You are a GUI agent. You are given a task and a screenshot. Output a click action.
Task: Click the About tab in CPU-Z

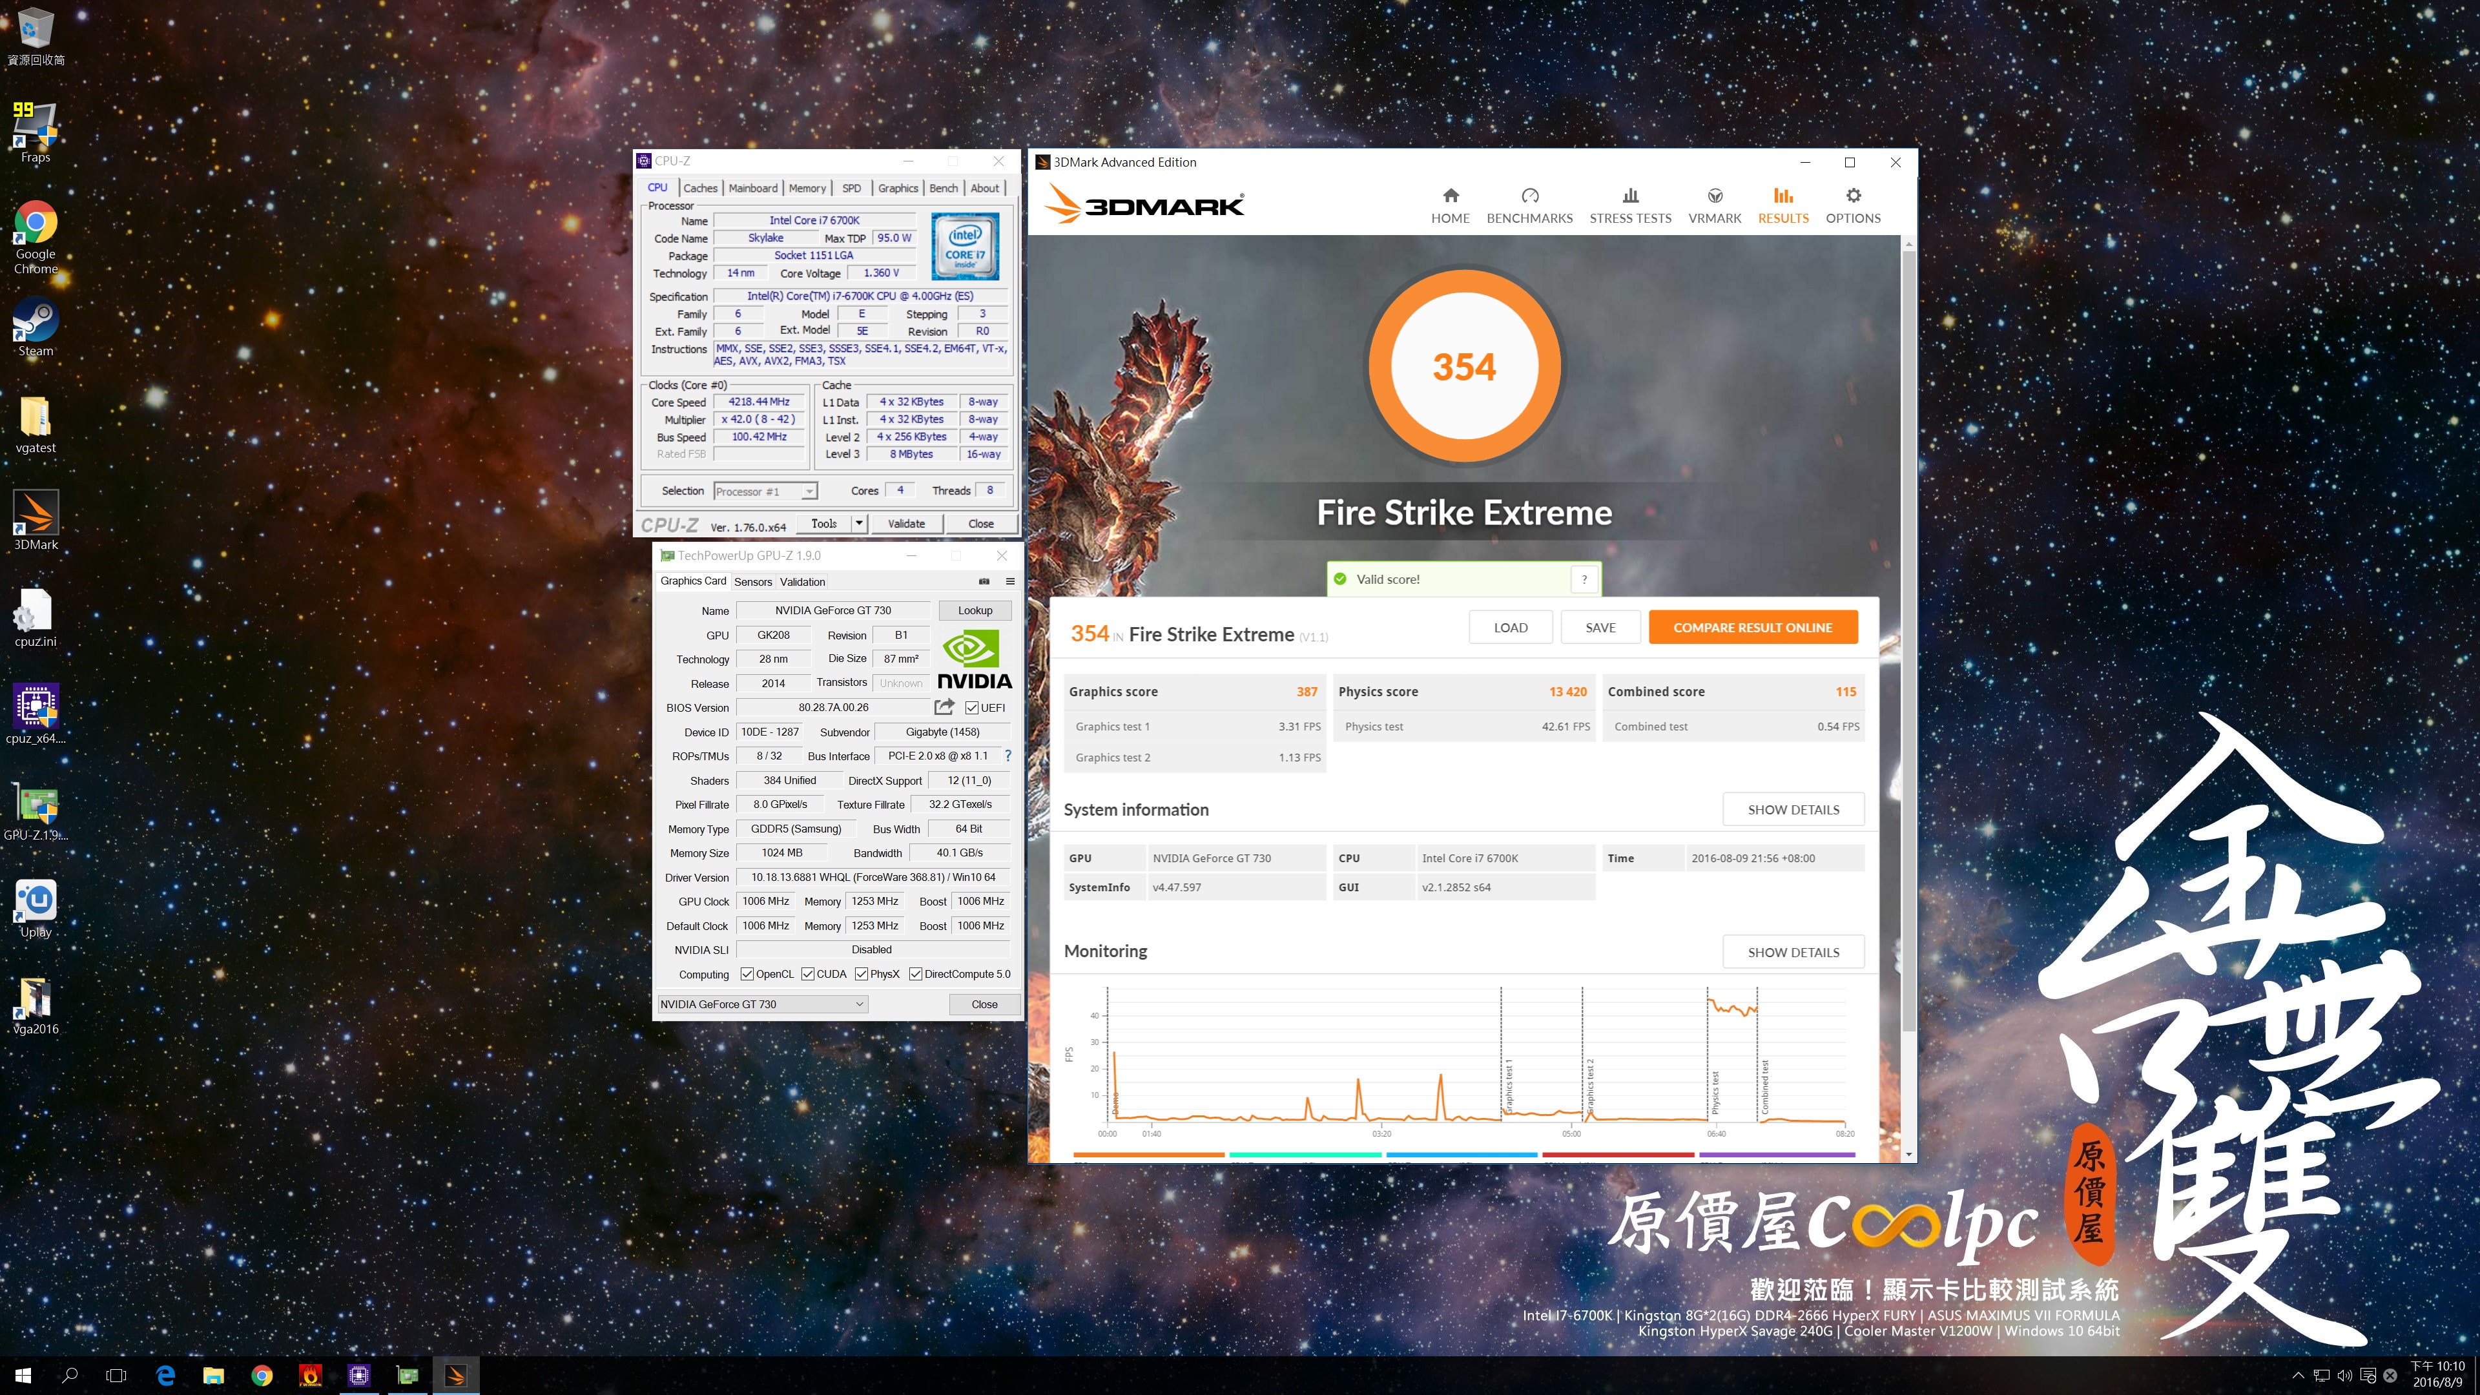coord(984,188)
